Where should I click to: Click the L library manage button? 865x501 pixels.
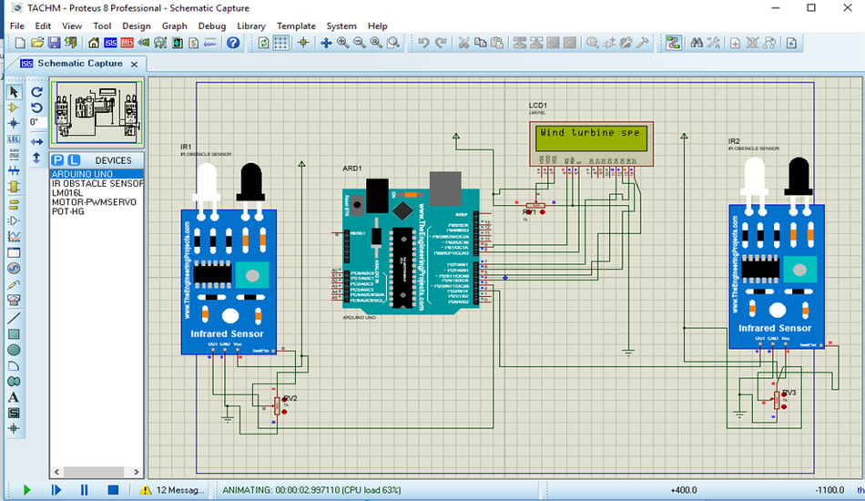(x=75, y=160)
